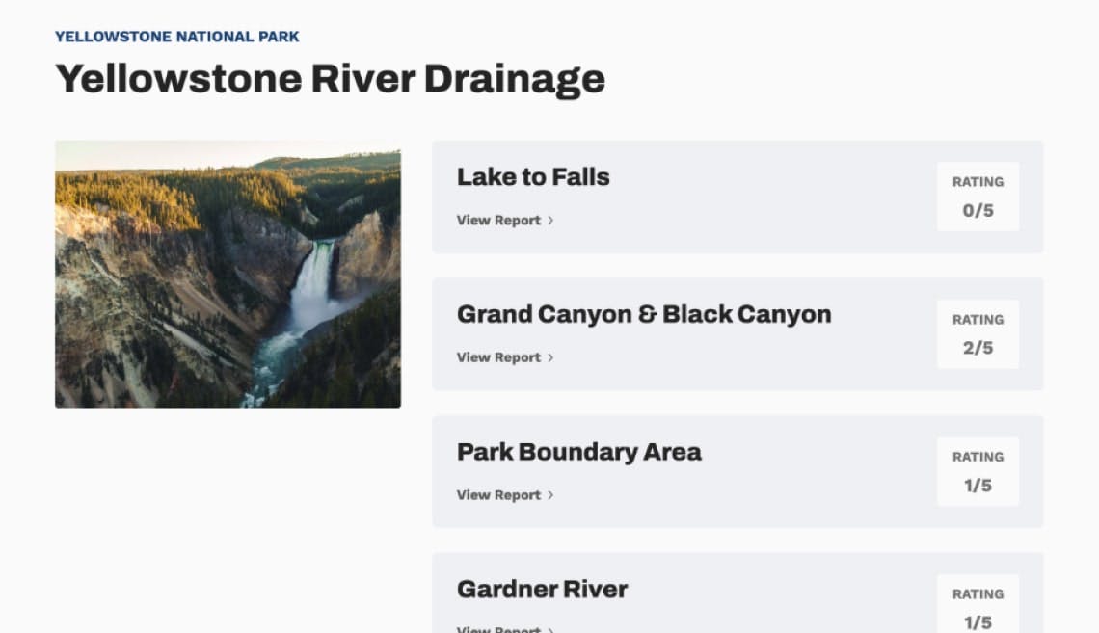Click the RATING label above 0/5
This screenshot has height=633, width=1099.
(x=978, y=181)
